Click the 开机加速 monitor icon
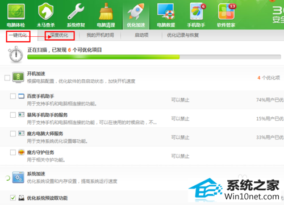The height and width of the screenshot is (205, 284). click(18, 78)
